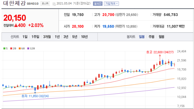Image resolution: width=194 pixels, height=109 pixels.
Task: Click the 24,484 y-axis label
Action: pyautogui.click(x=182, y=51)
